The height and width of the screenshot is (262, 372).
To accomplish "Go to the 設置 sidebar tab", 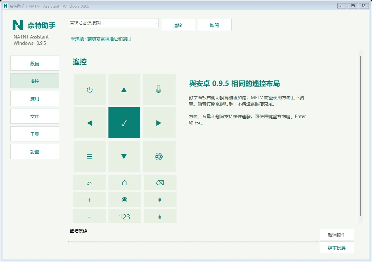I will coord(35,152).
